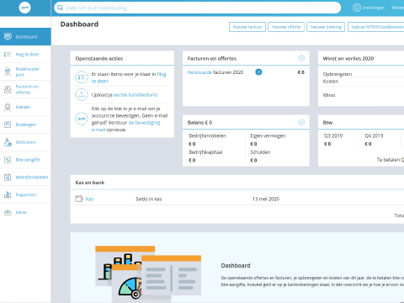
Task: Click Kosten in Winst en verlies 2020
Action: coord(331,82)
